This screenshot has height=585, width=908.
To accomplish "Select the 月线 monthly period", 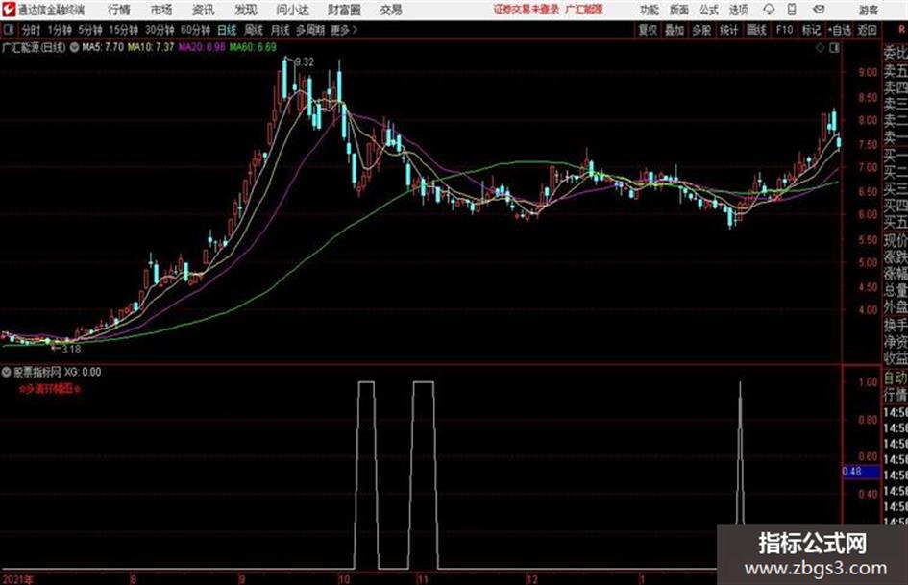I will tap(281, 30).
